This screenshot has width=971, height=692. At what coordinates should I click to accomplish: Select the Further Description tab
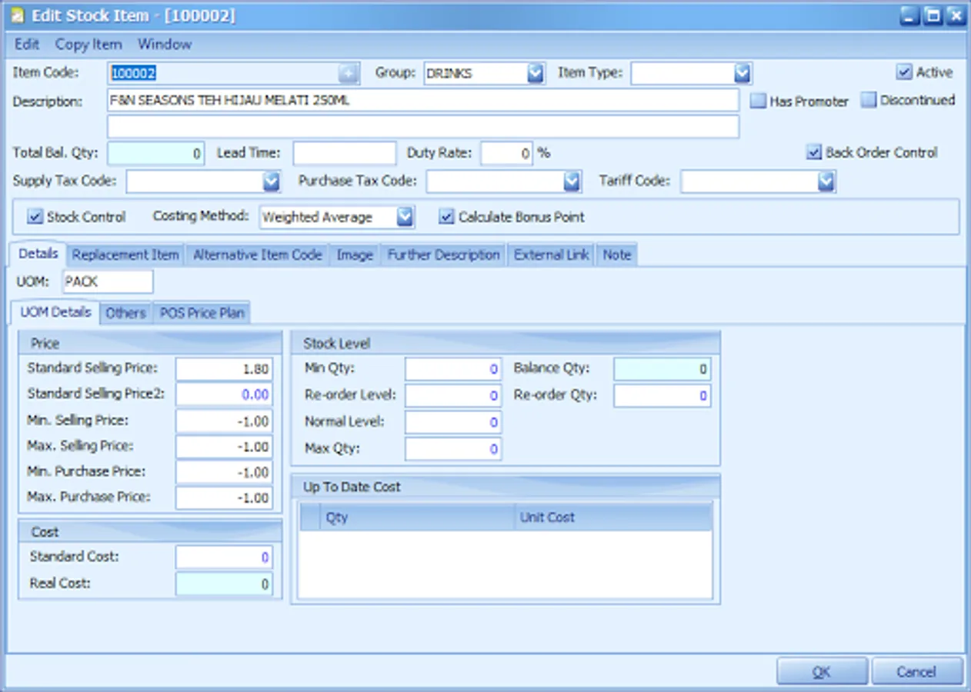(x=443, y=255)
